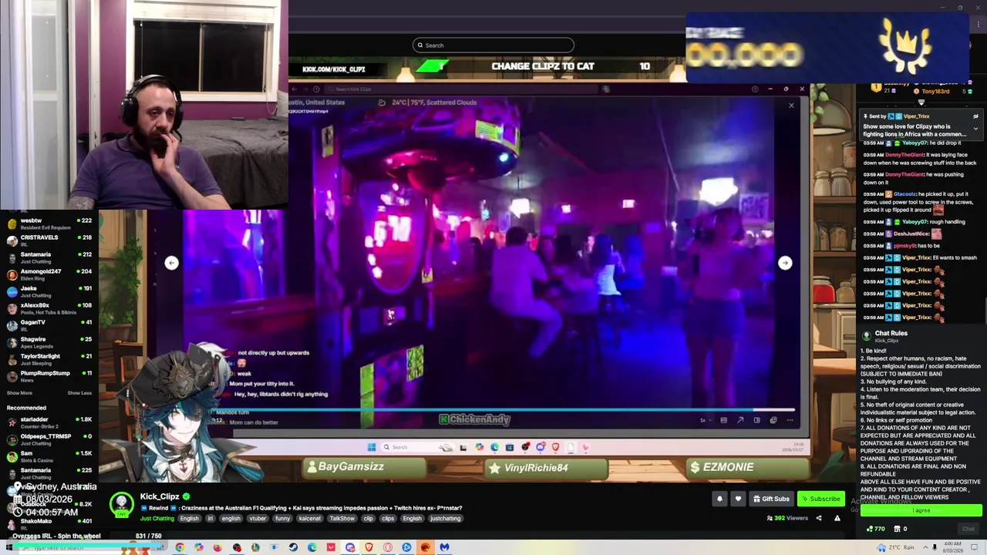Screen dimensions: 987x555
Task: Open Opera browser from the taskbar
Action: 388,547
